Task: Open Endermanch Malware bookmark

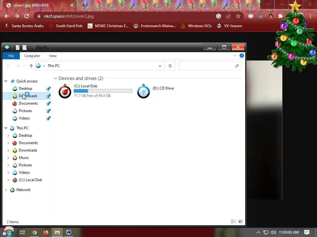Action: click(x=155, y=26)
